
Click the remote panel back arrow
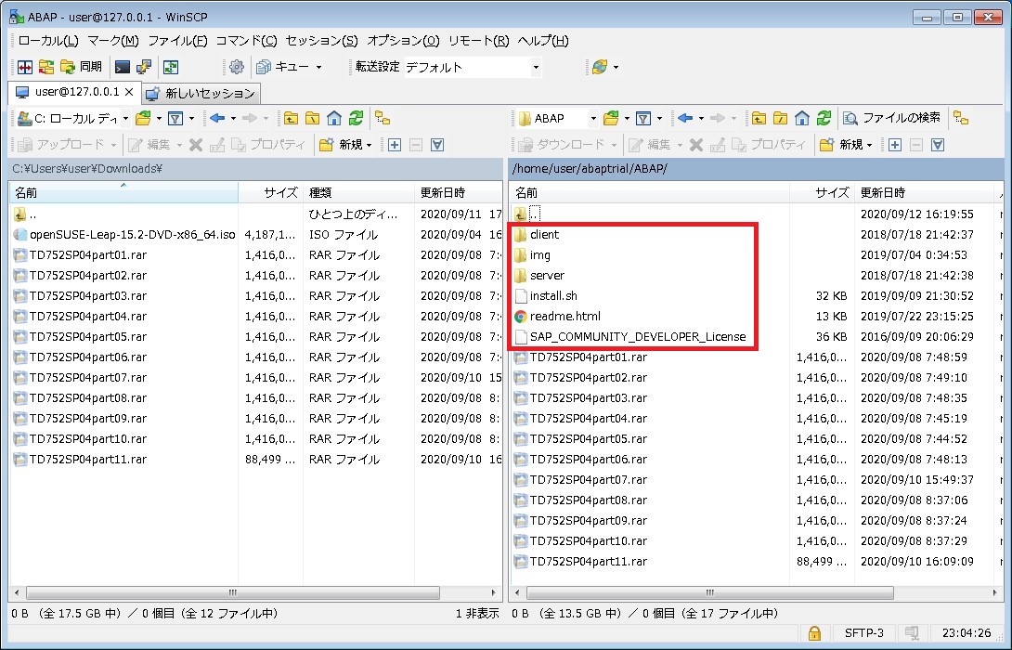[x=685, y=118]
